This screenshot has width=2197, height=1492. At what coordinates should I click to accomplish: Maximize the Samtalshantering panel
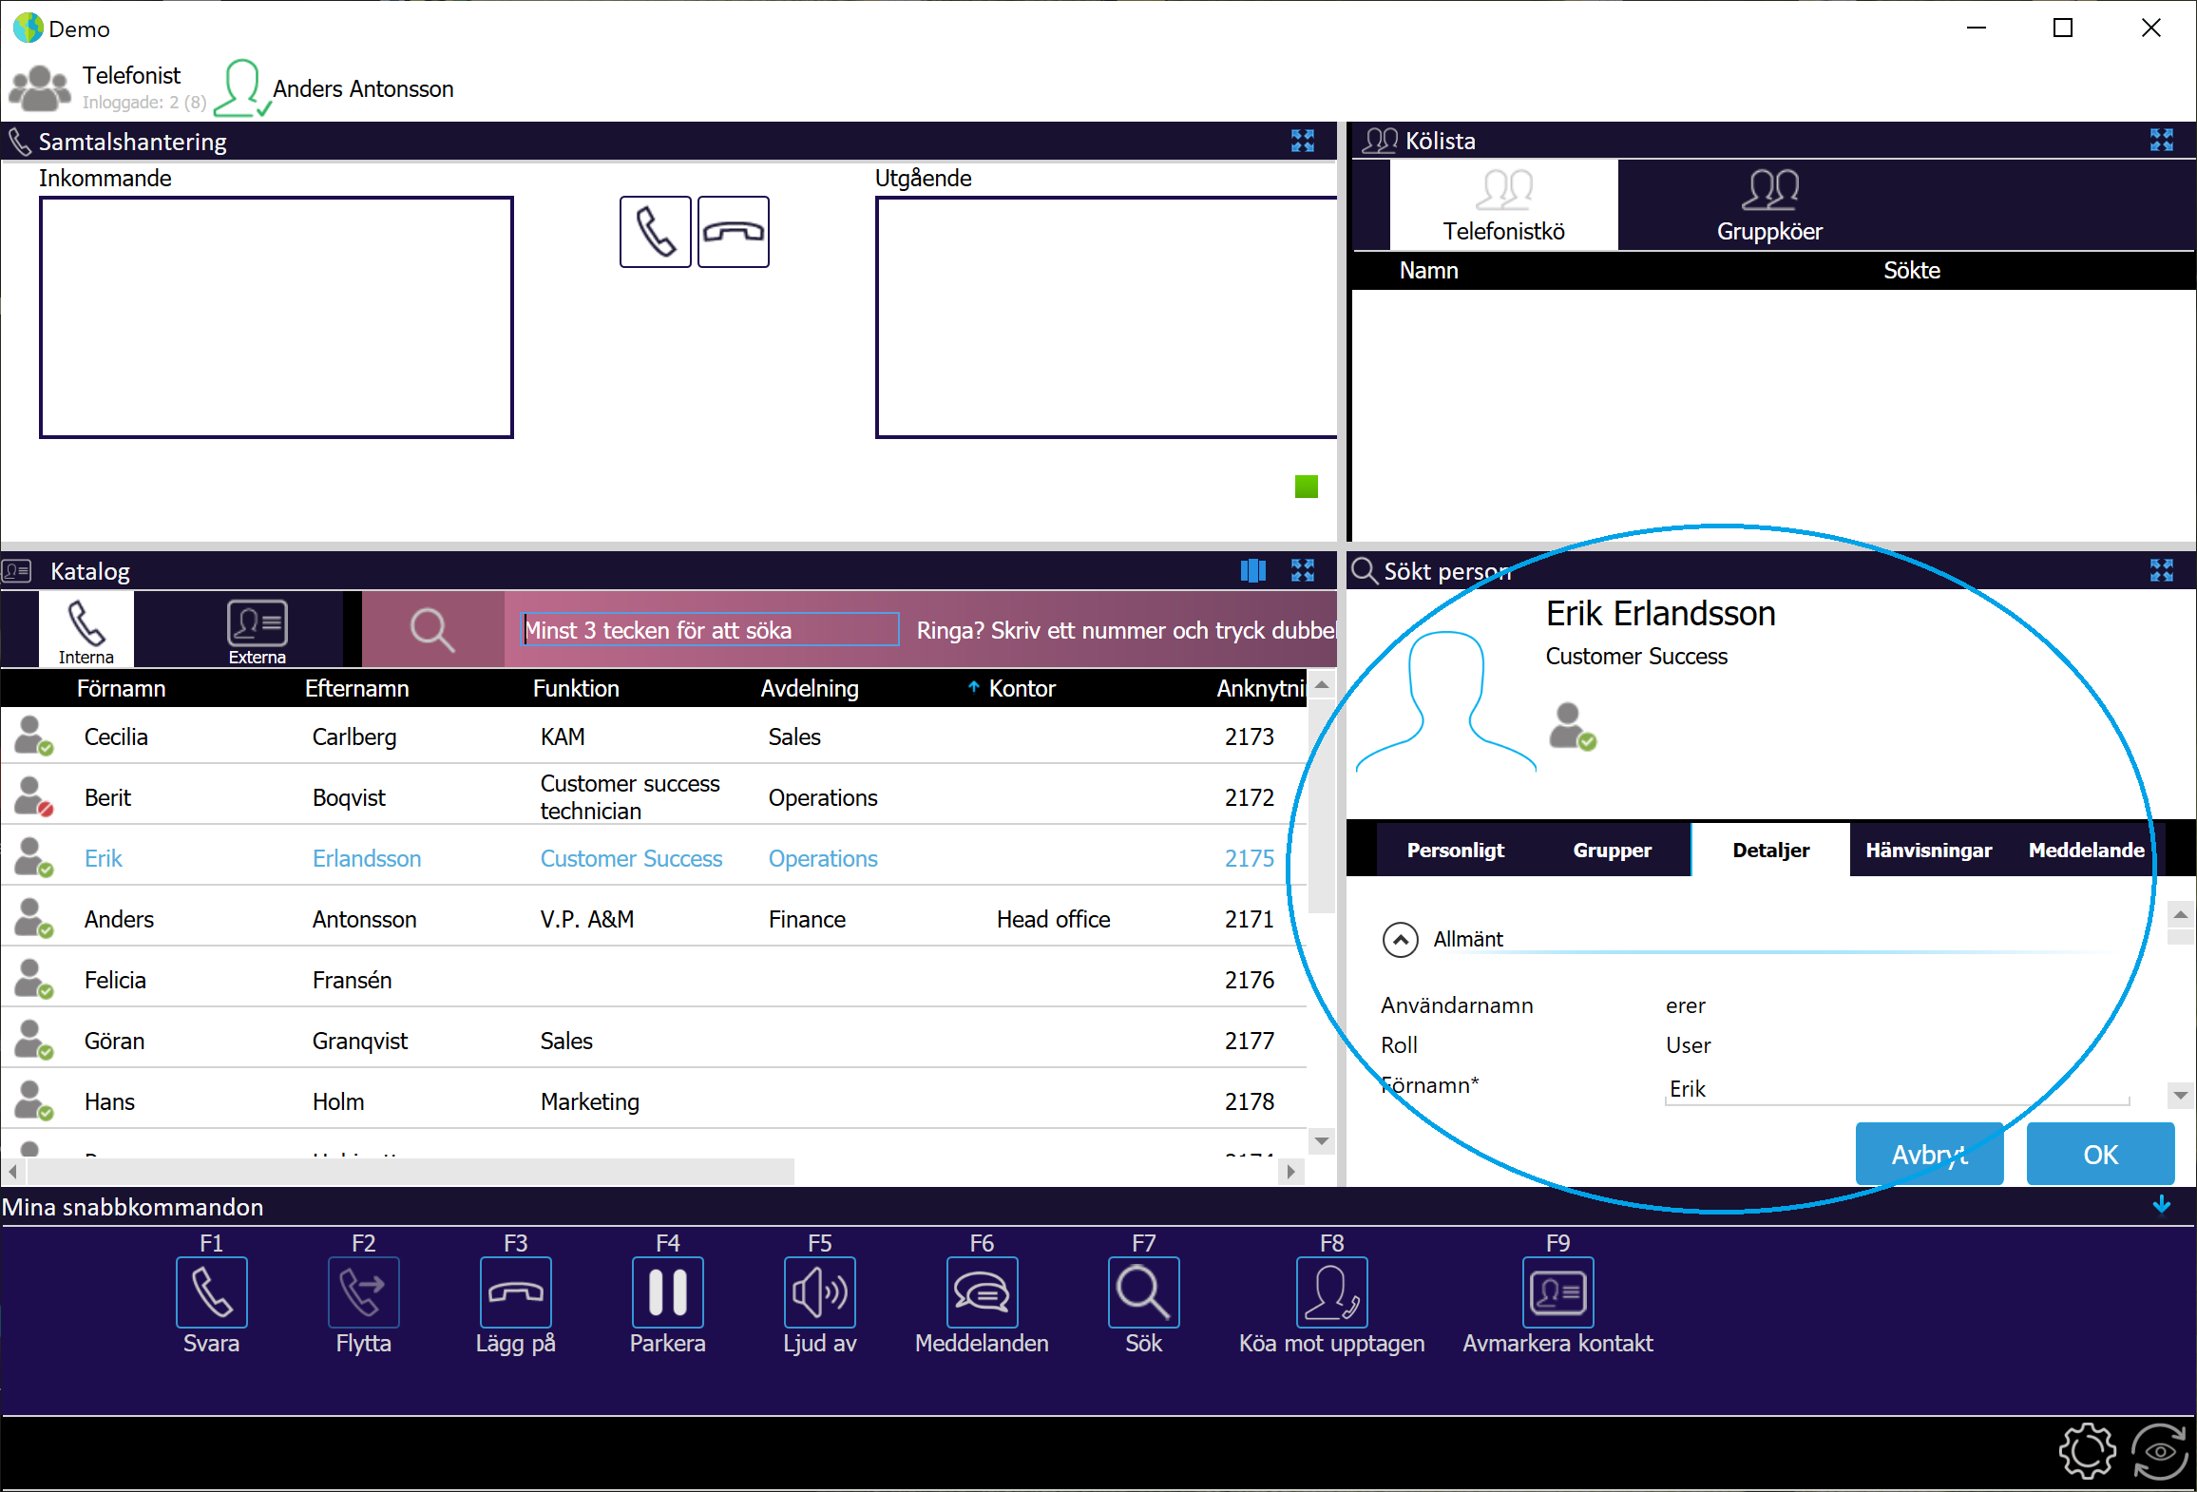click(1302, 142)
